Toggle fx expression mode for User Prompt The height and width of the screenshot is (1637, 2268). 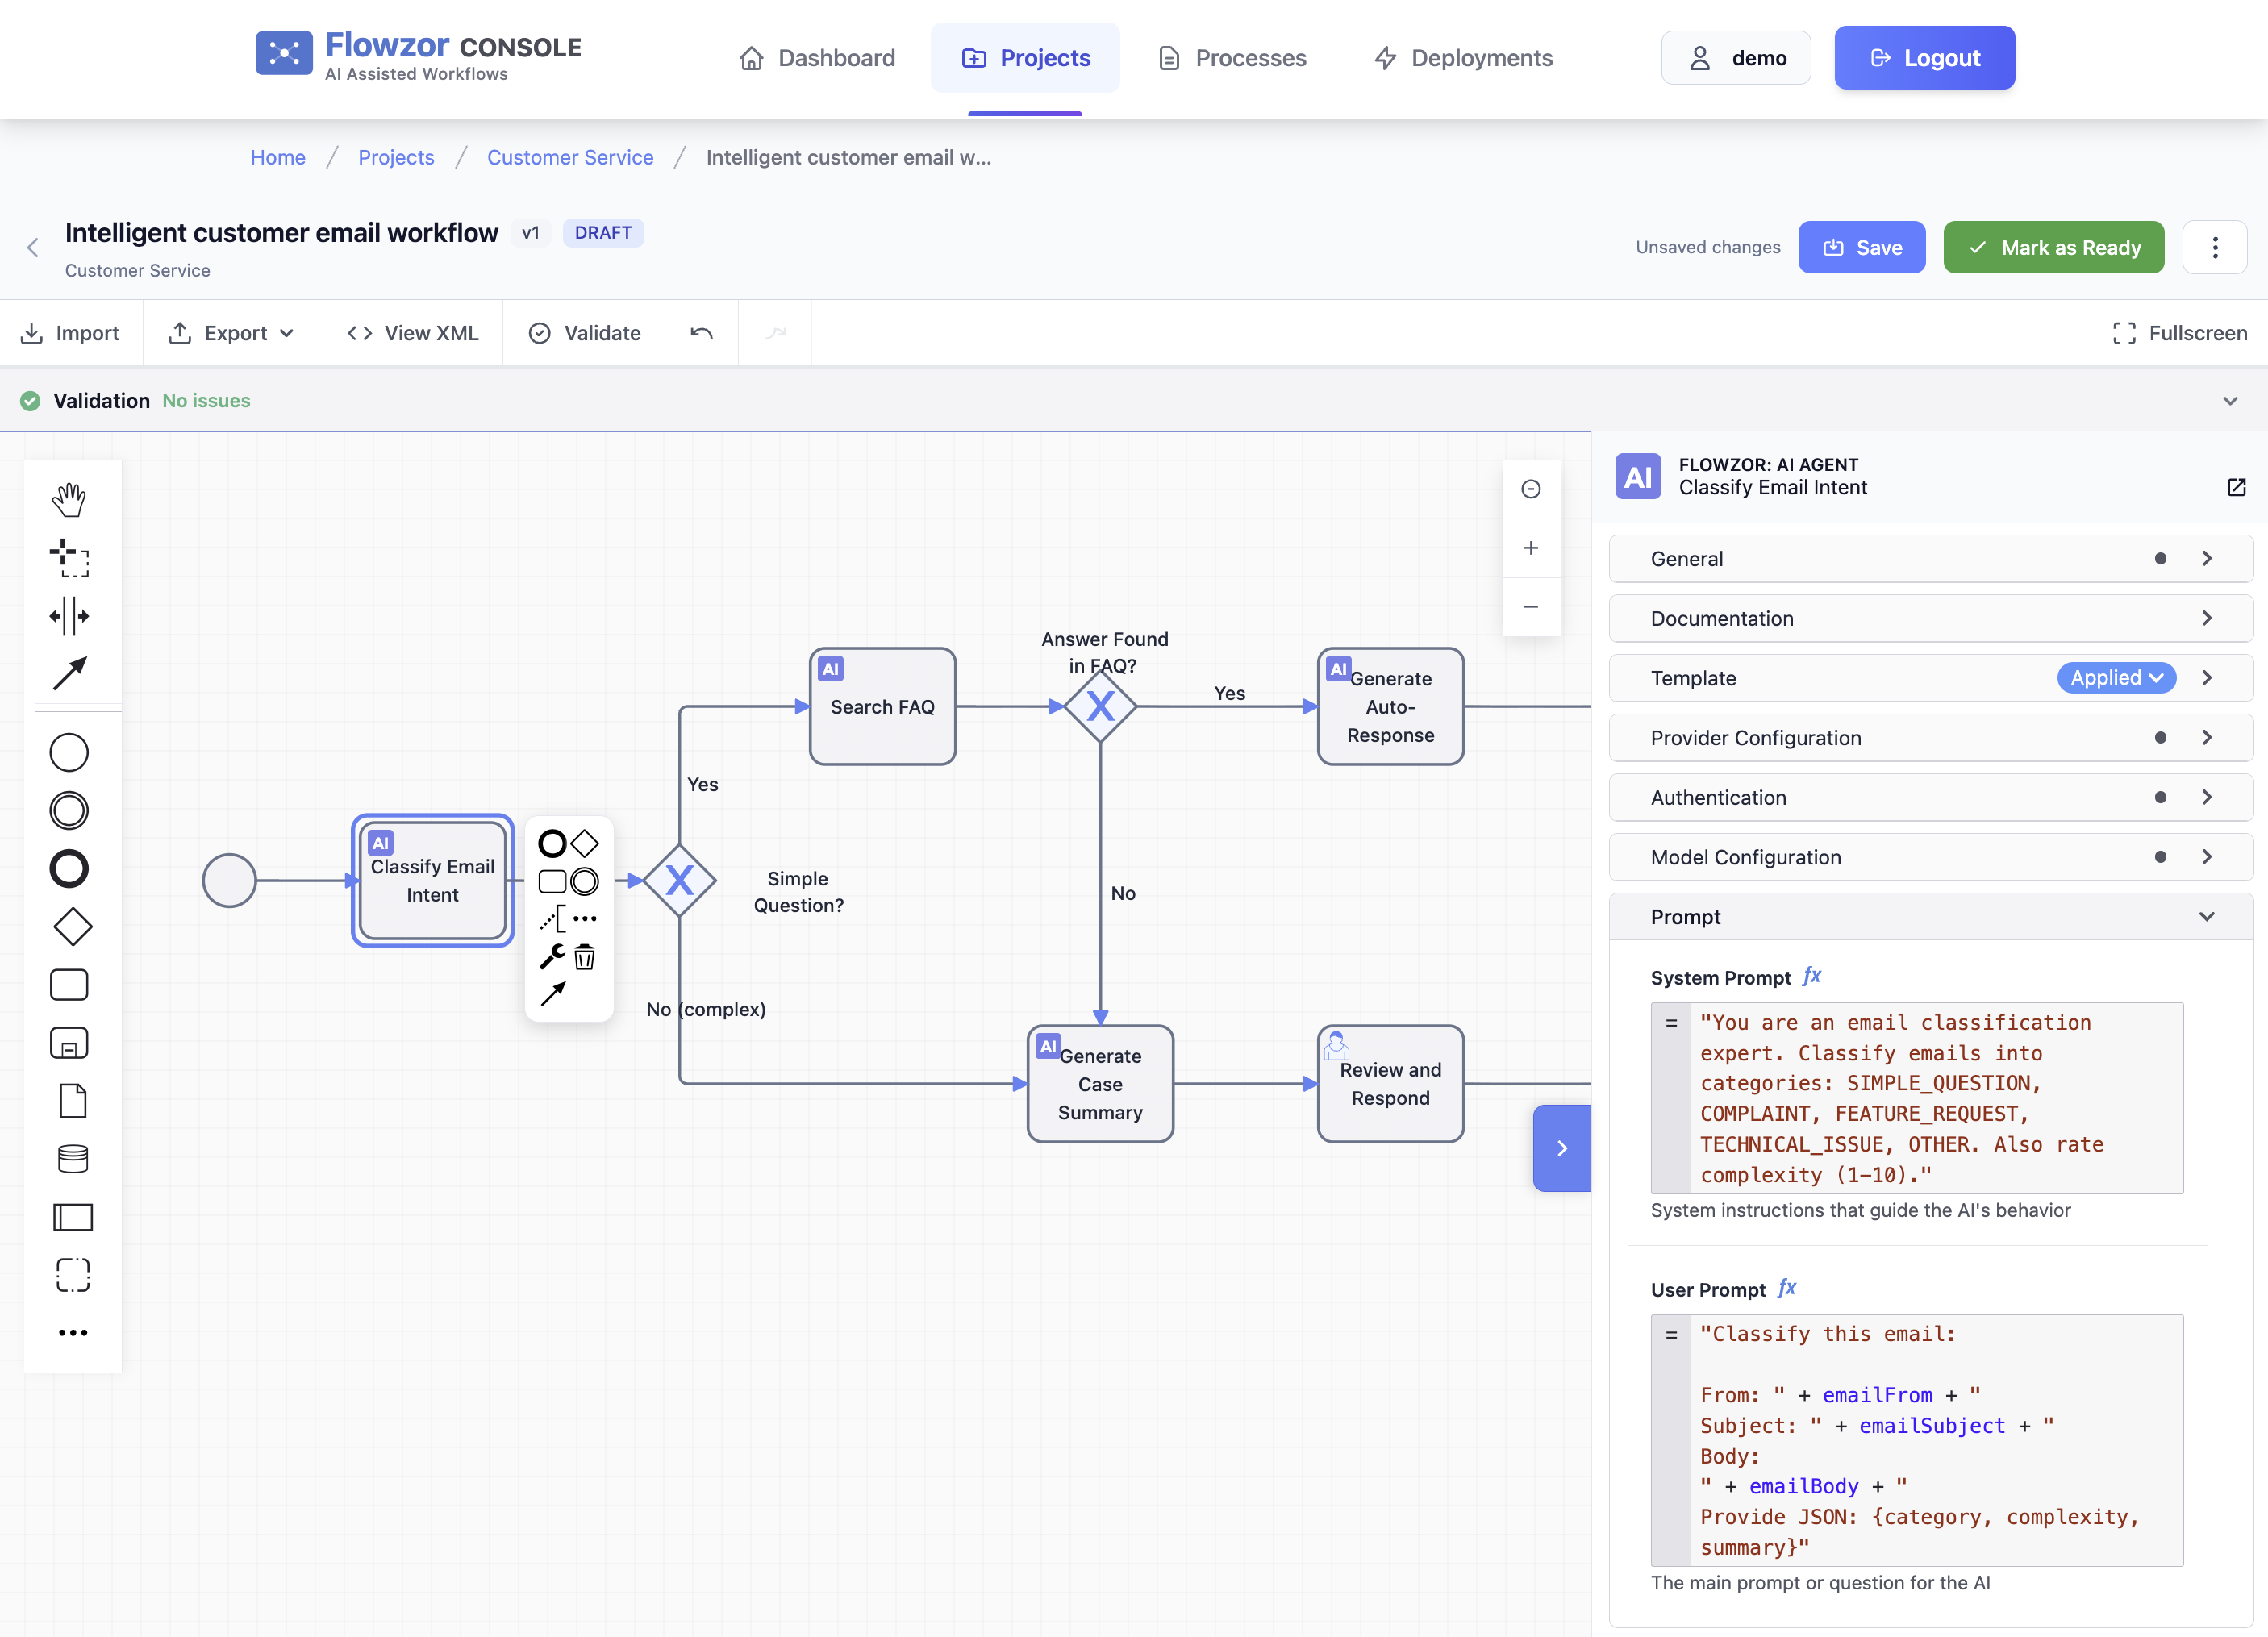pyautogui.click(x=1789, y=1289)
